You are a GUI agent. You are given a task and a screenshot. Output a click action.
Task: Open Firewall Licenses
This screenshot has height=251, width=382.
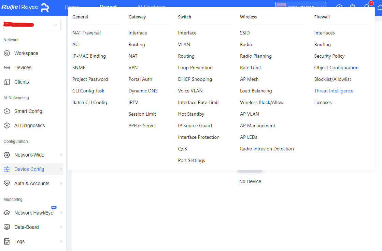323,103
